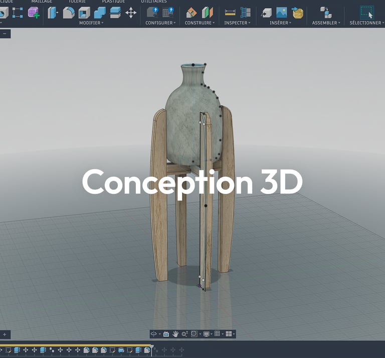Expand the Viewports dropdown arrow
The image size is (385, 358).
coord(234,334)
